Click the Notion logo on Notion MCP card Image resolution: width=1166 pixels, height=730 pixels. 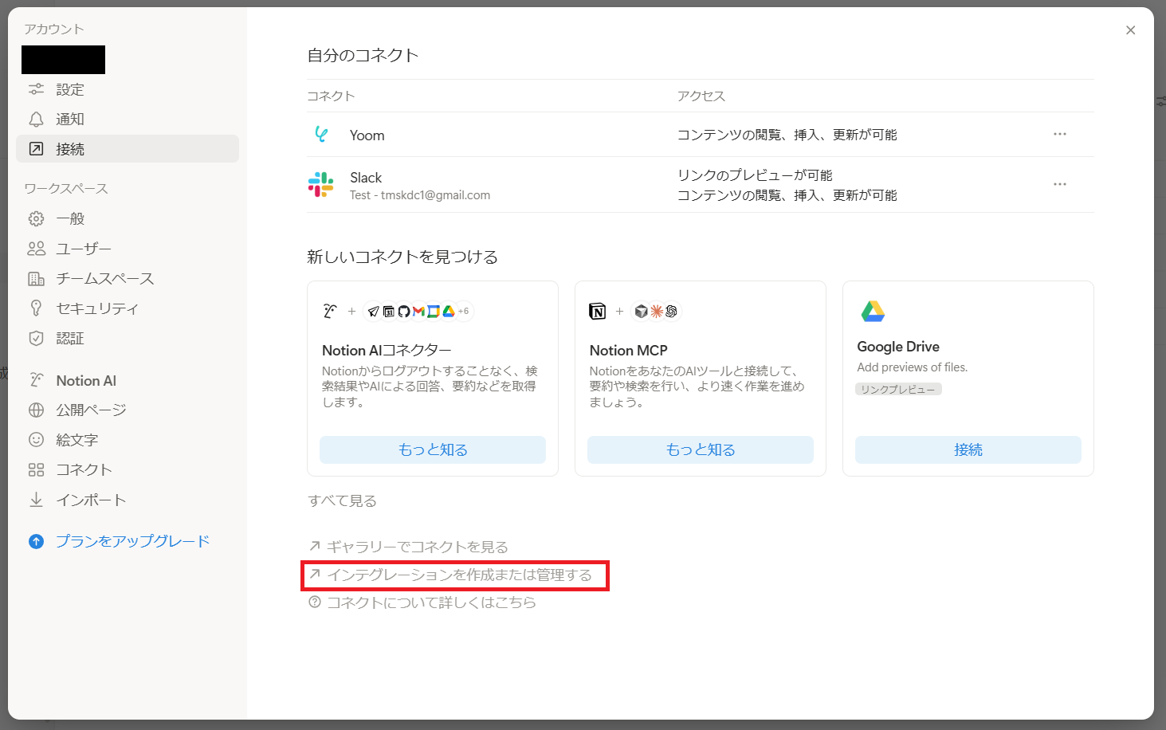pos(598,312)
